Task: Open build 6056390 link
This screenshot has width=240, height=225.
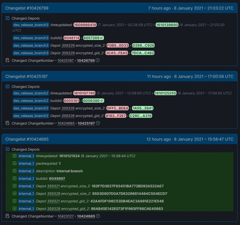Action: click(x=93, y=101)
